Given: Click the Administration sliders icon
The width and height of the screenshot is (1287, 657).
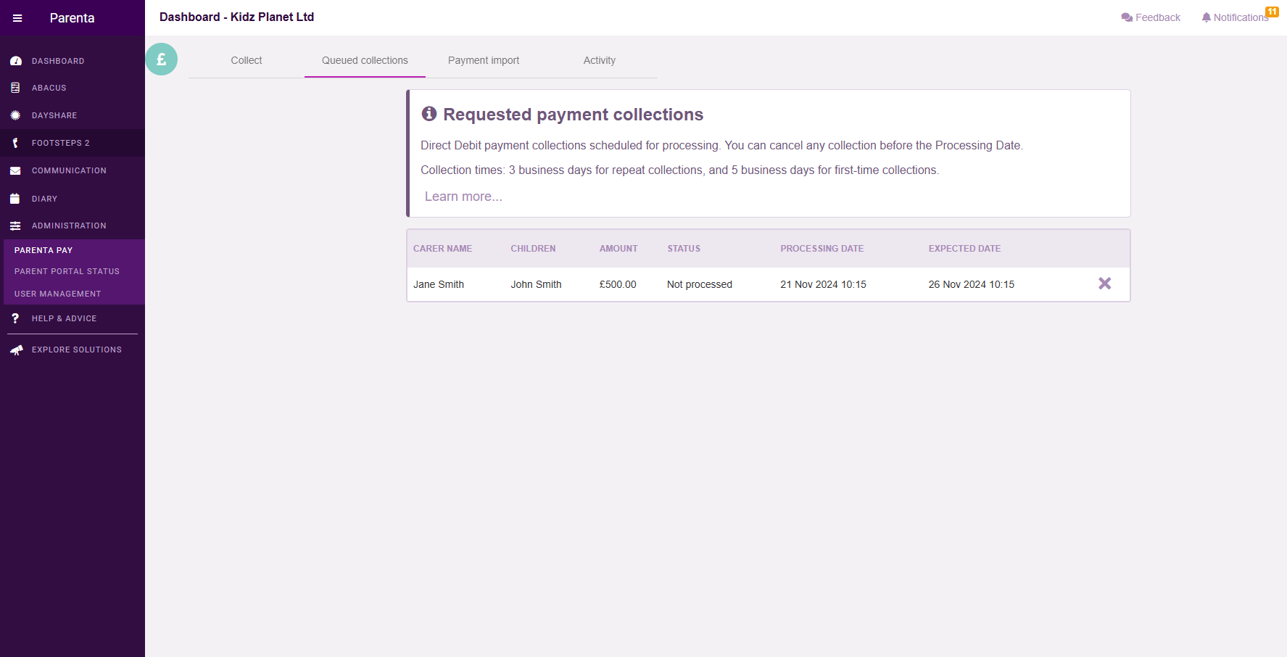Looking at the screenshot, I should tap(15, 226).
